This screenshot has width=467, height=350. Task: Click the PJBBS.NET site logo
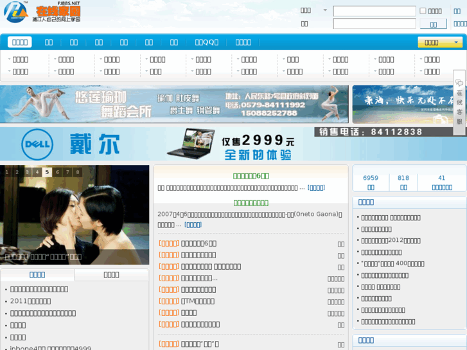(x=42, y=12)
